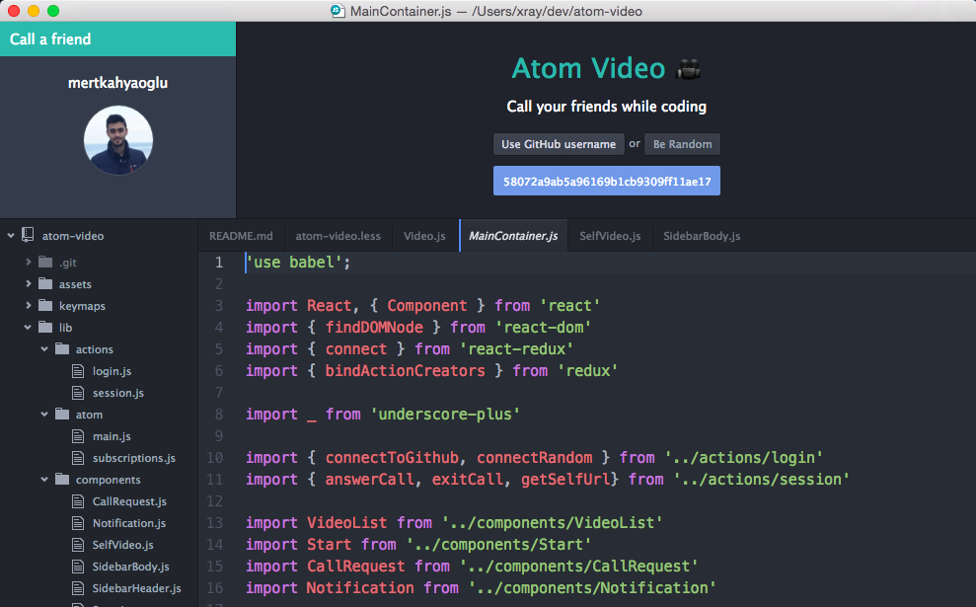The height and width of the screenshot is (607, 976).
Task: Click the atom-video repository book icon
Action: click(x=28, y=235)
